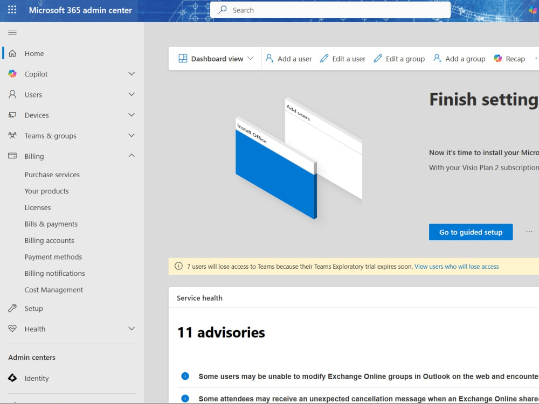539x404 pixels.
Task: Open Cost Management
Action: click(x=53, y=290)
